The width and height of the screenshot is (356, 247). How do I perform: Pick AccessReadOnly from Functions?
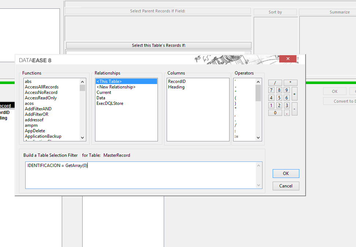point(41,98)
